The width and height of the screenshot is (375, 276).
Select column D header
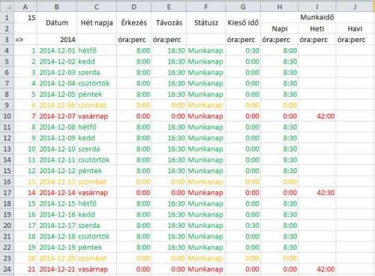point(134,7)
